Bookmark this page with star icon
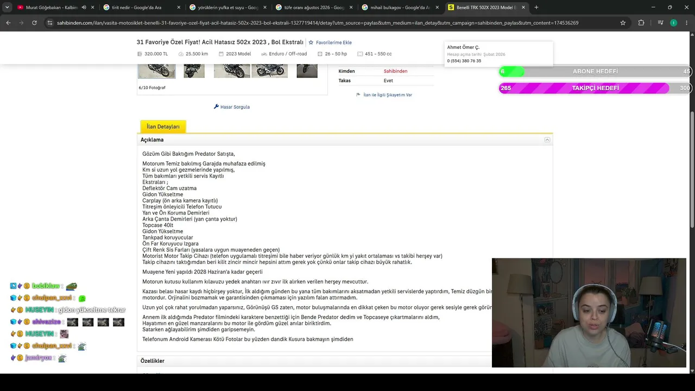 [623, 23]
